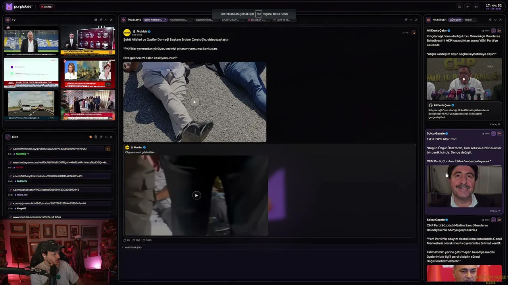Open the Altan Tan photo in Solcu Gazete post
Viewport: 508px width, 285px height.
click(x=464, y=186)
